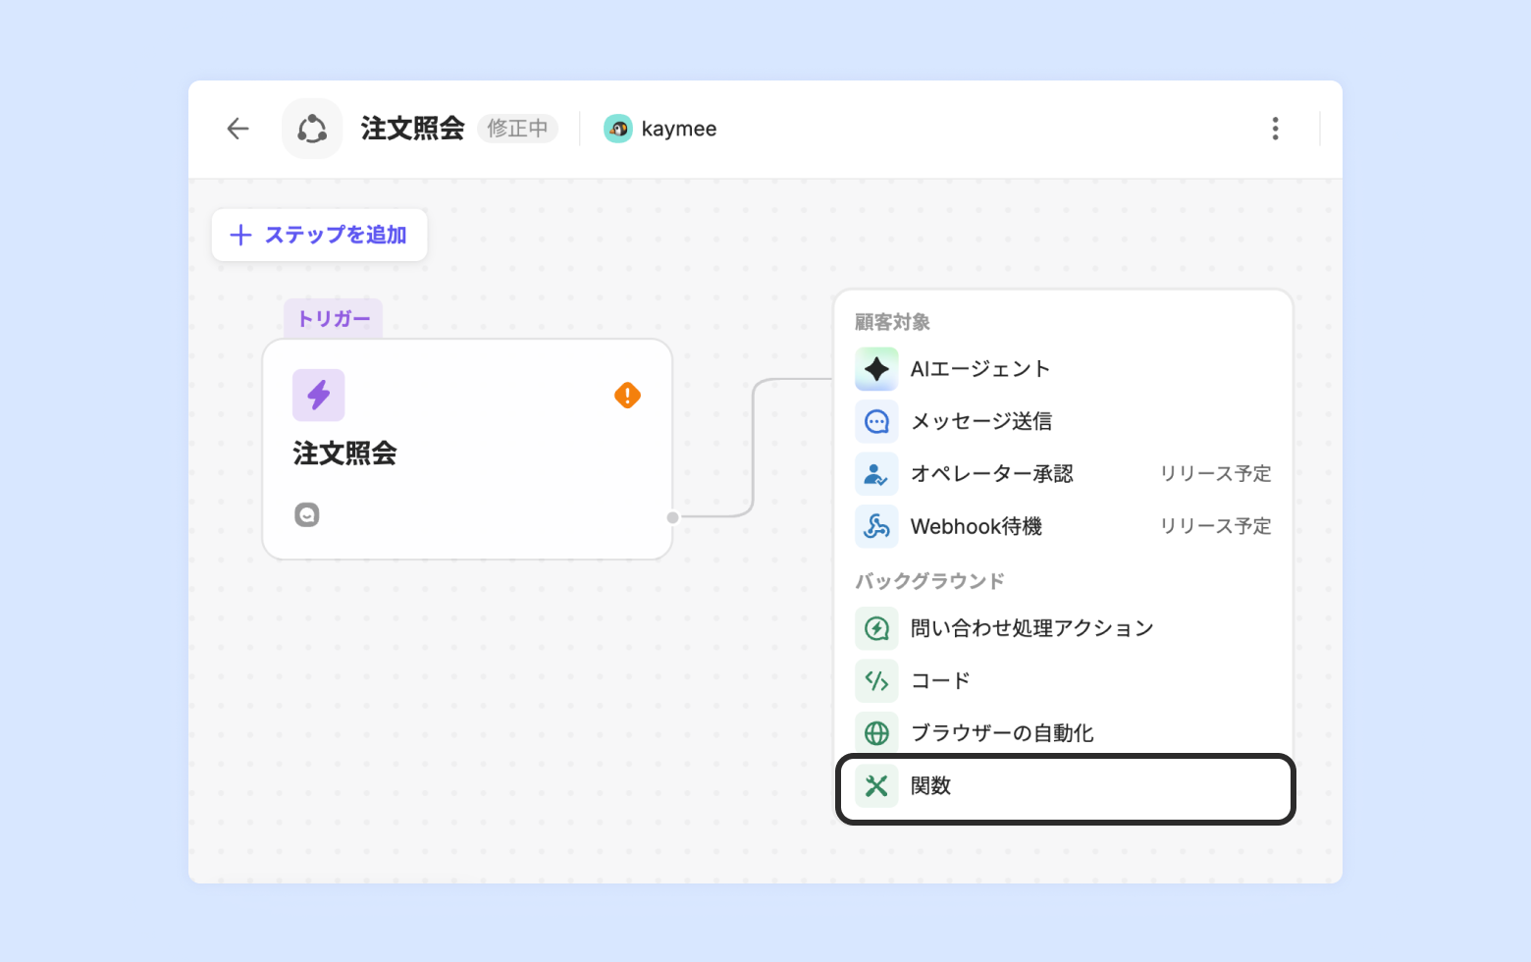Open the three-dot more options menu

pyautogui.click(x=1275, y=129)
